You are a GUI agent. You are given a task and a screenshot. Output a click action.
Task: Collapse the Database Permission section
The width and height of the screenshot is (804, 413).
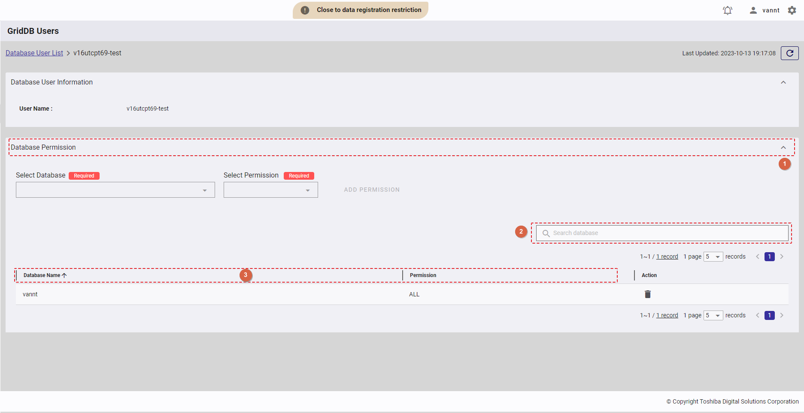tap(783, 148)
